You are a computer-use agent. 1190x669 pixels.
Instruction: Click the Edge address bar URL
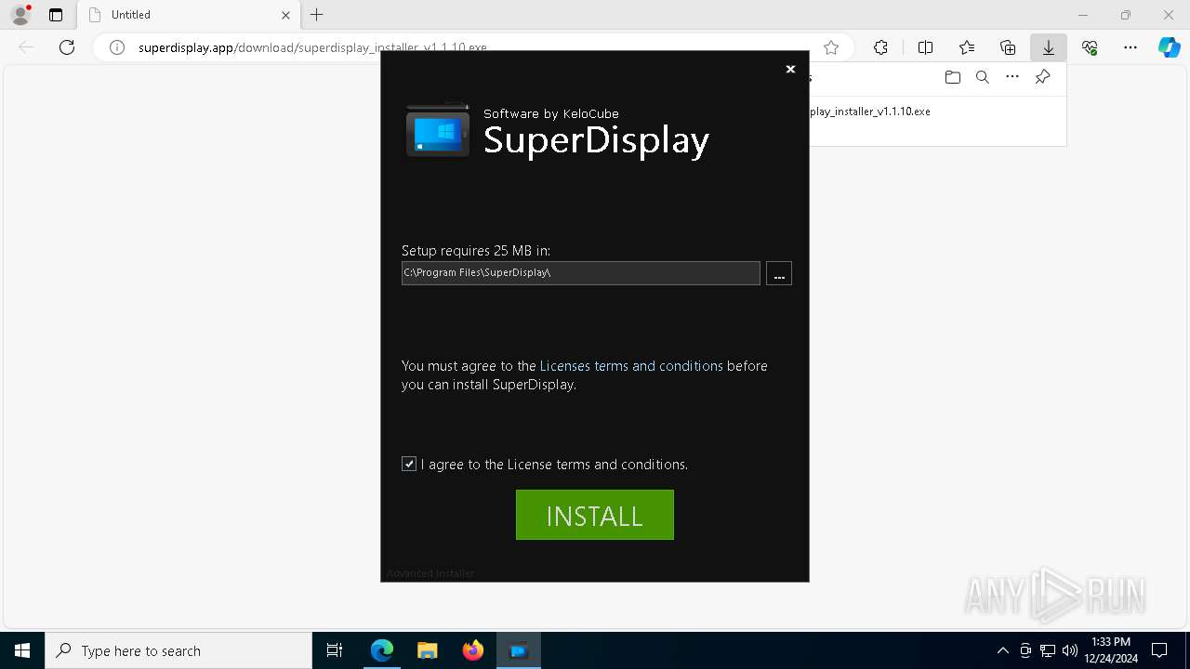[x=312, y=47]
